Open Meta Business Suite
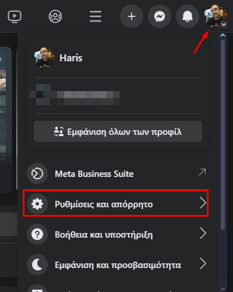The width and height of the screenshot is (233, 292). 116,173
